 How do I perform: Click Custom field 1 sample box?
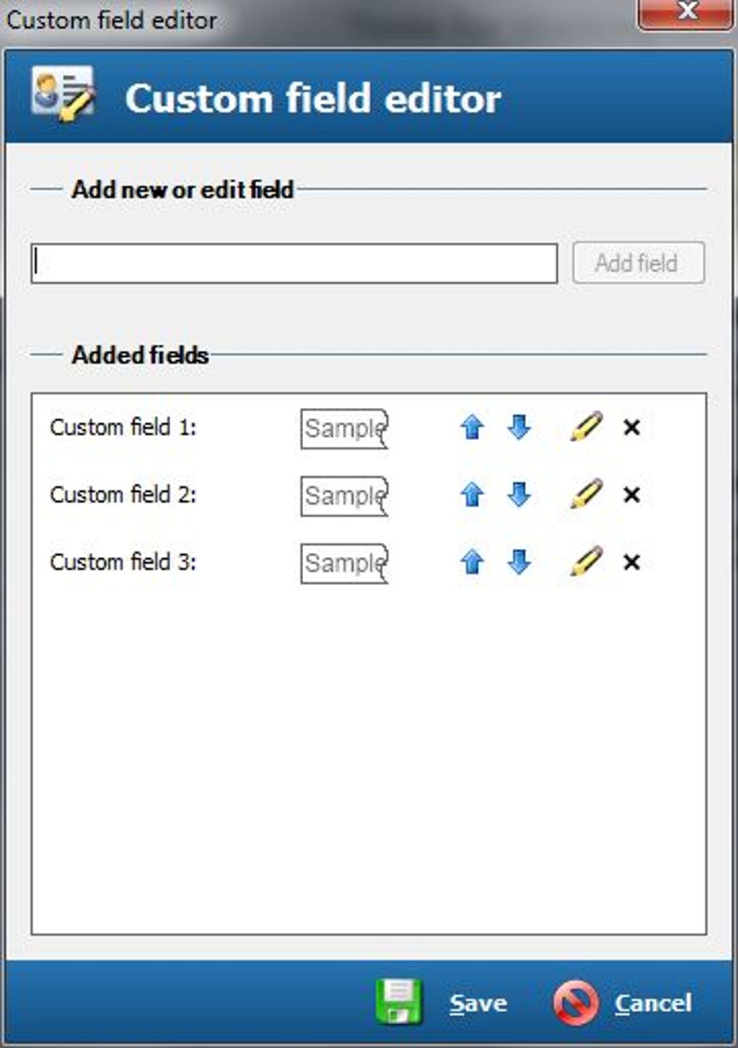click(x=344, y=429)
